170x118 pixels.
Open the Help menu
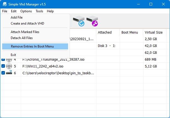(50, 11)
